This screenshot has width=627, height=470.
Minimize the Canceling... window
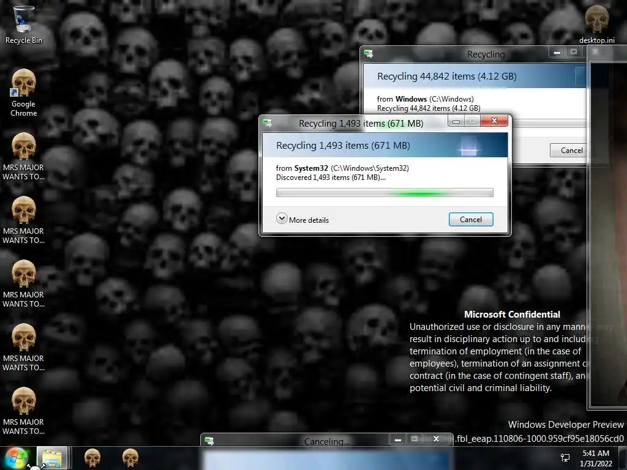398,439
